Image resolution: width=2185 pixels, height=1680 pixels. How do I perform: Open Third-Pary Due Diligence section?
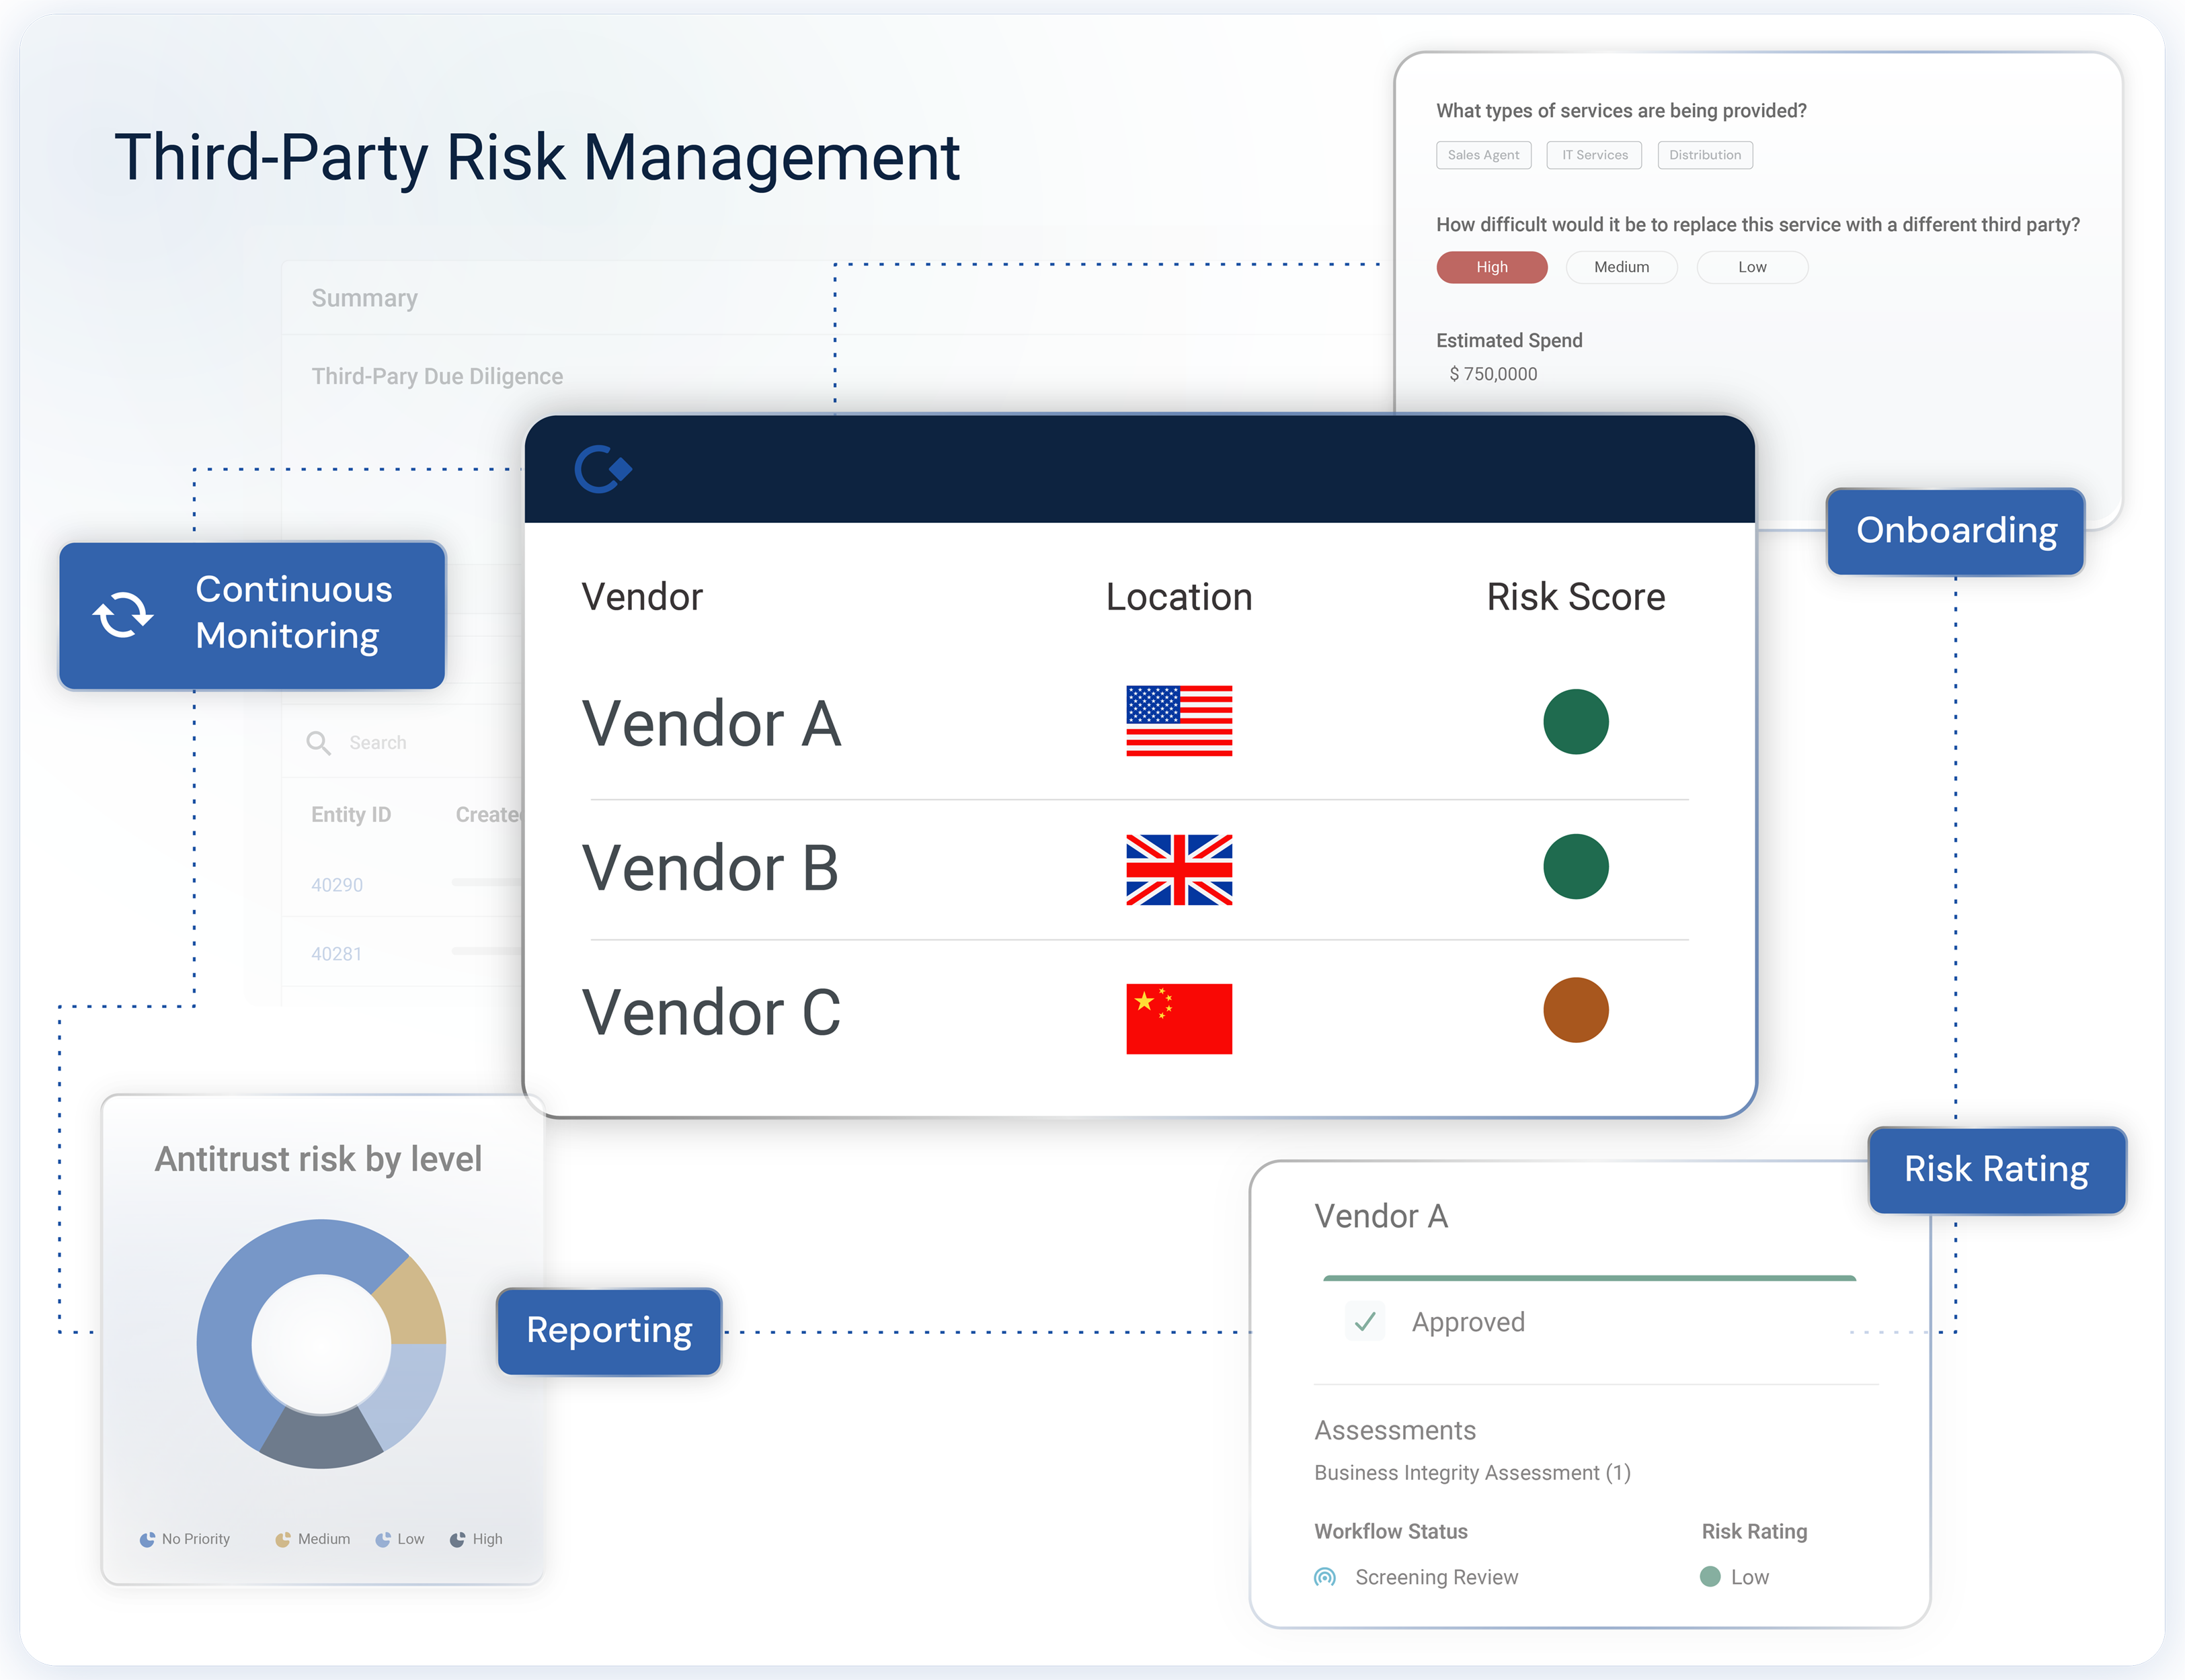coord(437,376)
